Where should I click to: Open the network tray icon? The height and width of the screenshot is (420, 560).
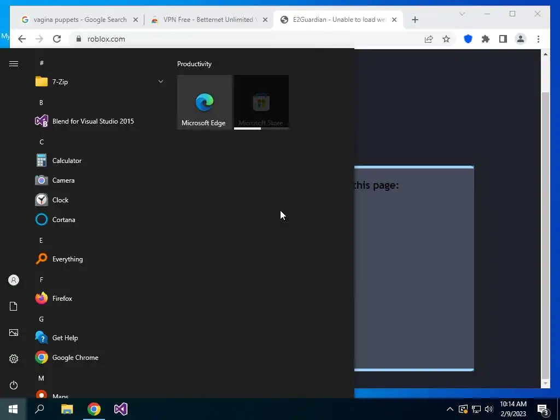tap(476, 409)
